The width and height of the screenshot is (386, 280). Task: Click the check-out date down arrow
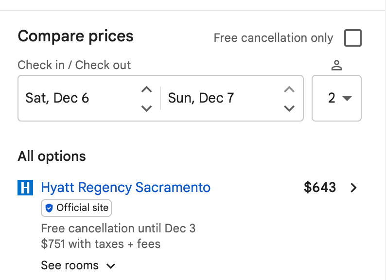(x=289, y=108)
